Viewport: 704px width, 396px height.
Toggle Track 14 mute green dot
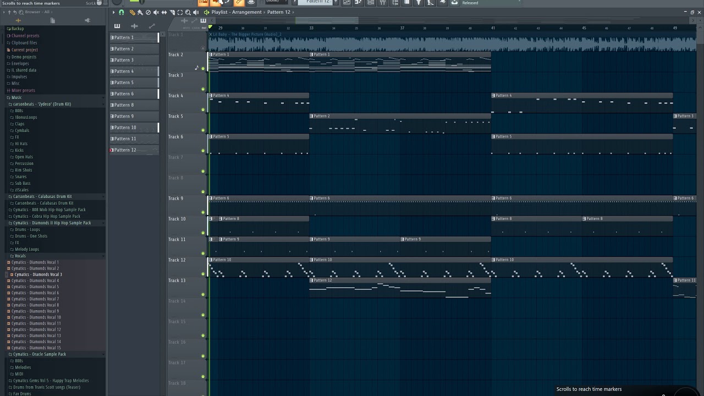coord(203,315)
